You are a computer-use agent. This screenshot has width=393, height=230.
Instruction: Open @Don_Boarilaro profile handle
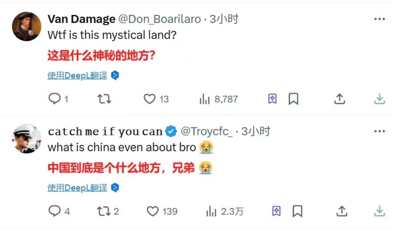160,19
